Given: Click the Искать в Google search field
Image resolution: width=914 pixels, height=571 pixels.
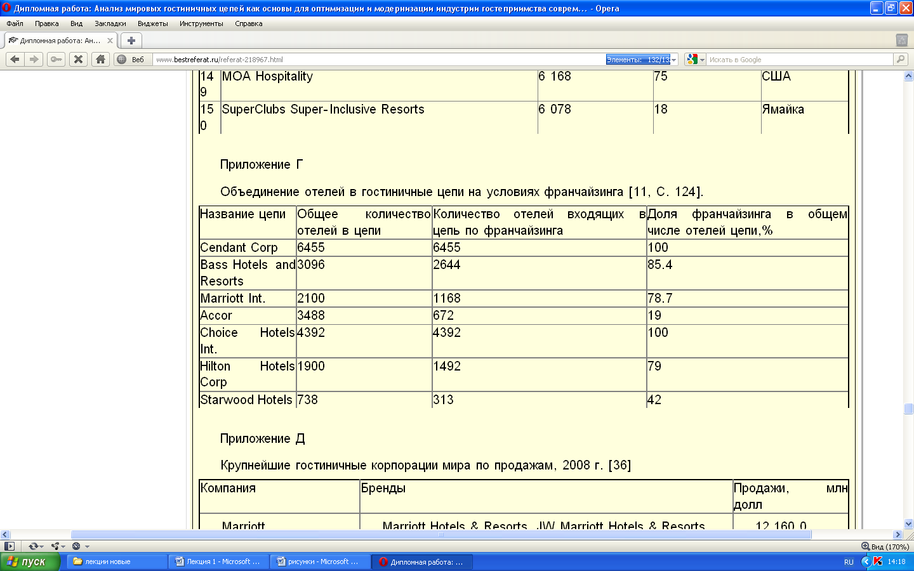Looking at the screenshot, I should tap(800, 60).
